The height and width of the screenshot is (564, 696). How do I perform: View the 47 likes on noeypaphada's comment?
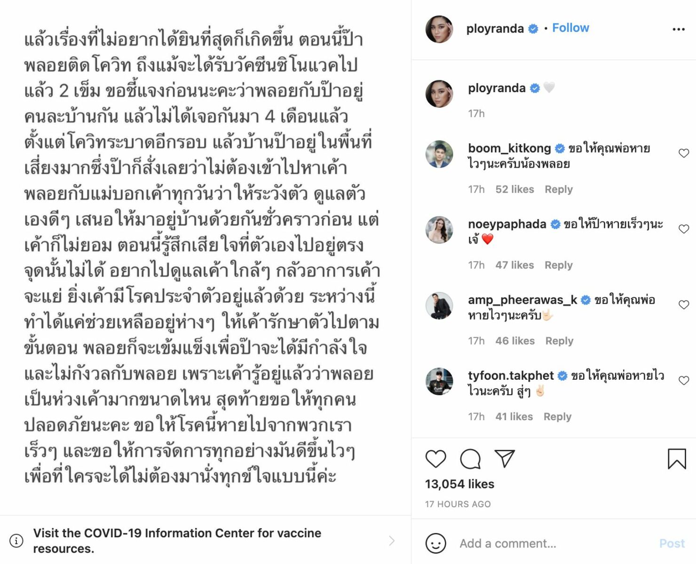point(514,265)
